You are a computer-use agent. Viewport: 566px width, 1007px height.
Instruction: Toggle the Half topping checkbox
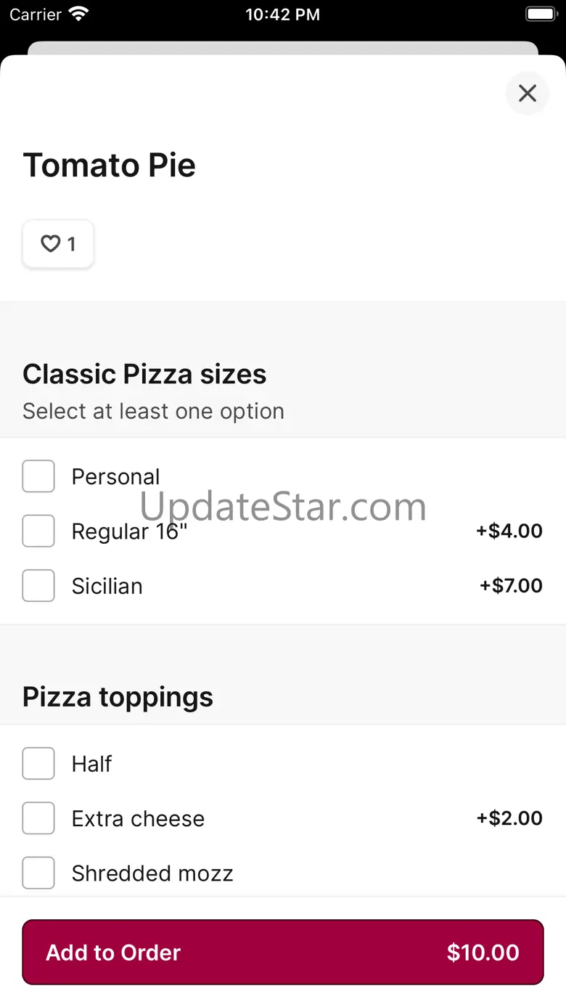point(38,764)
